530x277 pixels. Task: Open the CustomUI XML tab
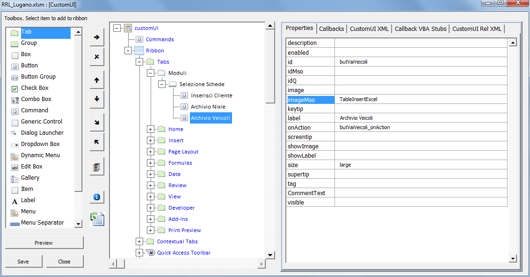pos(369,29)
